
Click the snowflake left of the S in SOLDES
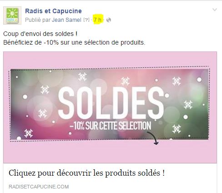45,90
